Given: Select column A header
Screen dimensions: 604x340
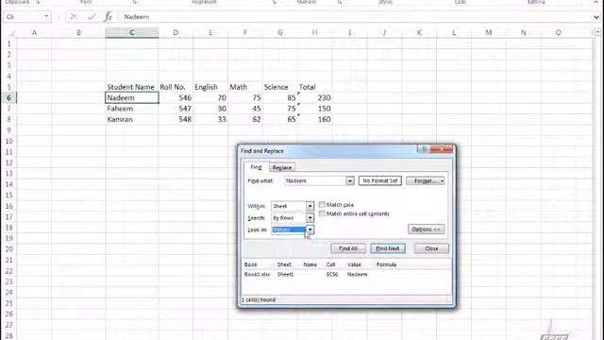Looking at the screenshot, I should coord(34,33).
